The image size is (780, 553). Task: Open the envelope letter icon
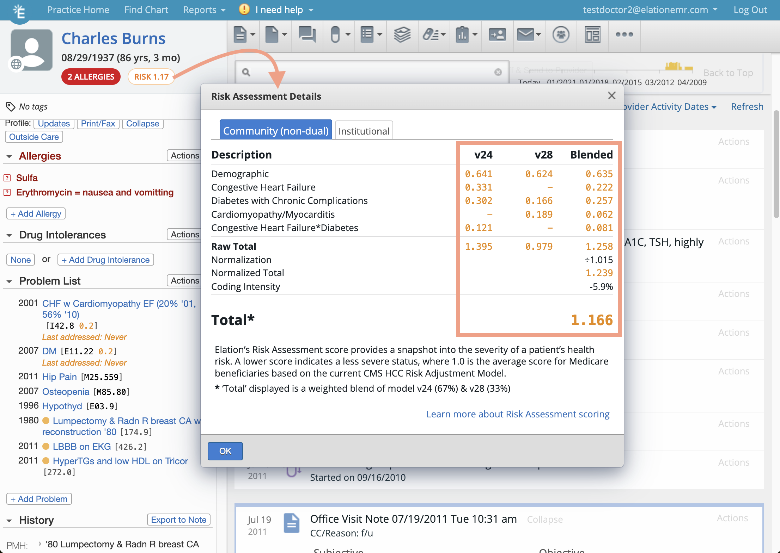tap(525, 35)
